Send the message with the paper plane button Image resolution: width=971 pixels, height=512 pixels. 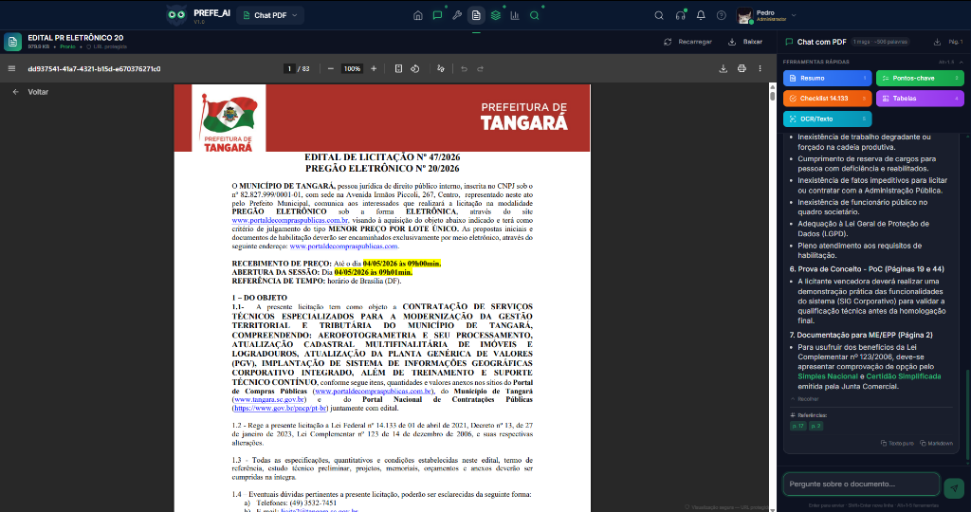(x=954, y=488)
